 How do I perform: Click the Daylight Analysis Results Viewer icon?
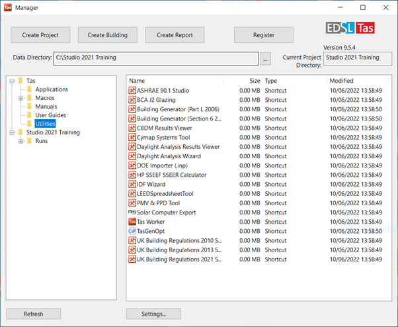coord(132,147)
